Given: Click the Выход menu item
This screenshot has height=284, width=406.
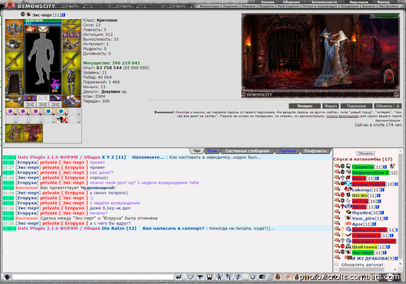Looking at the screenshot, I should coord(383,2).
